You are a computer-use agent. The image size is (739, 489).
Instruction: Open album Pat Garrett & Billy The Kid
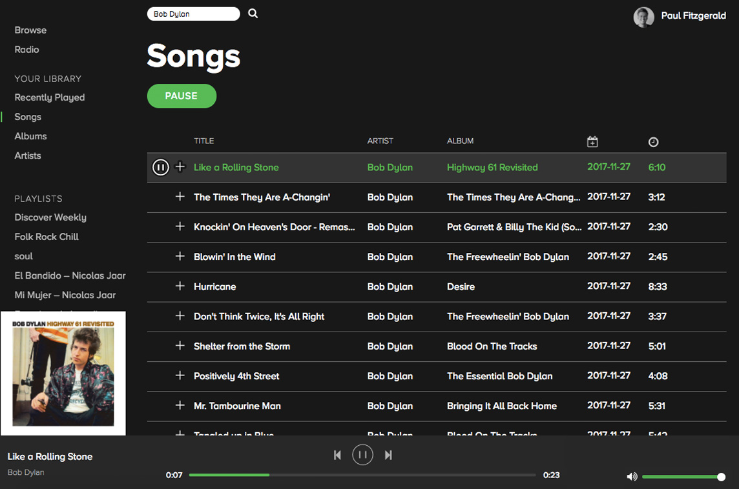[514, 227]
